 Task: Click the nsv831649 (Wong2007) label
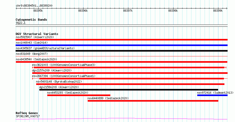pyautogui.click(x=32, y=54)
